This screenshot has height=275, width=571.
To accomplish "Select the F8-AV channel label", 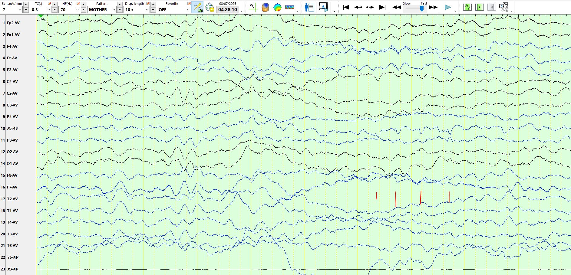I will pos(12,175).
